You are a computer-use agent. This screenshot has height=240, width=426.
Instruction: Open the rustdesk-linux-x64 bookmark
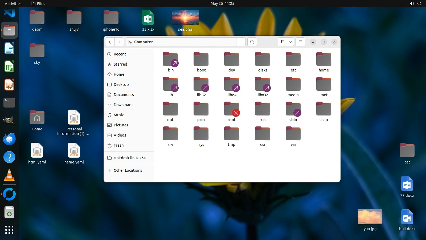tap(129, 158)
